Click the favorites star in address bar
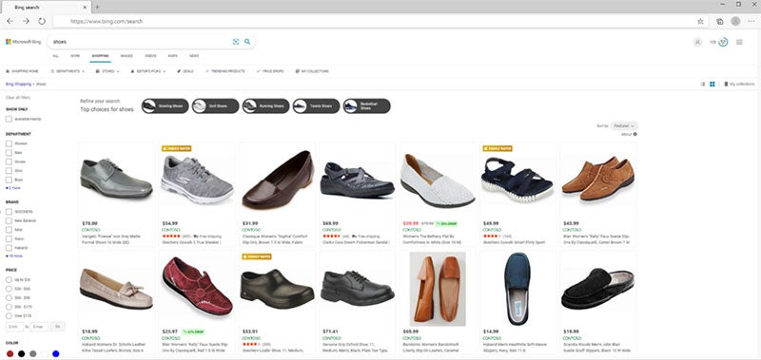 (700, 21)
